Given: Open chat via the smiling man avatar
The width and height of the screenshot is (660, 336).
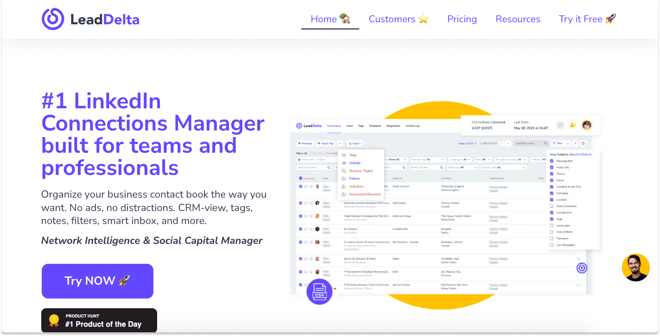Looking at the screenshot, I should pos(635,268).
